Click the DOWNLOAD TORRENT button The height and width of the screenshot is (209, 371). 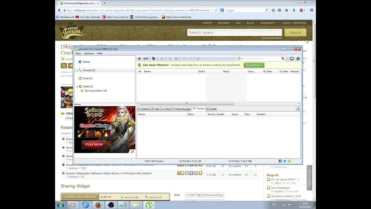click(80, 197)
